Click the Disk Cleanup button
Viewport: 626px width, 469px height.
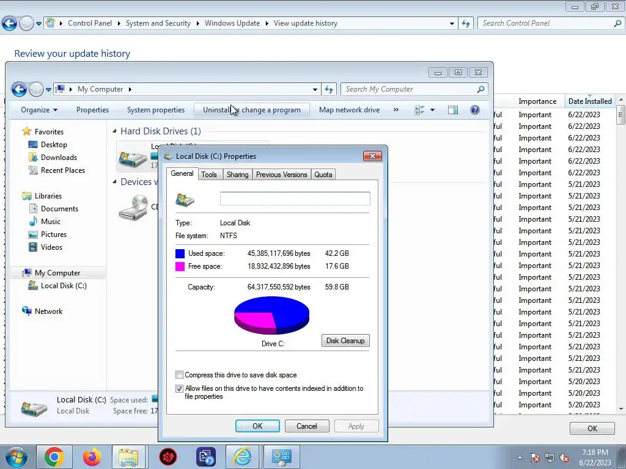click(345, 341)
